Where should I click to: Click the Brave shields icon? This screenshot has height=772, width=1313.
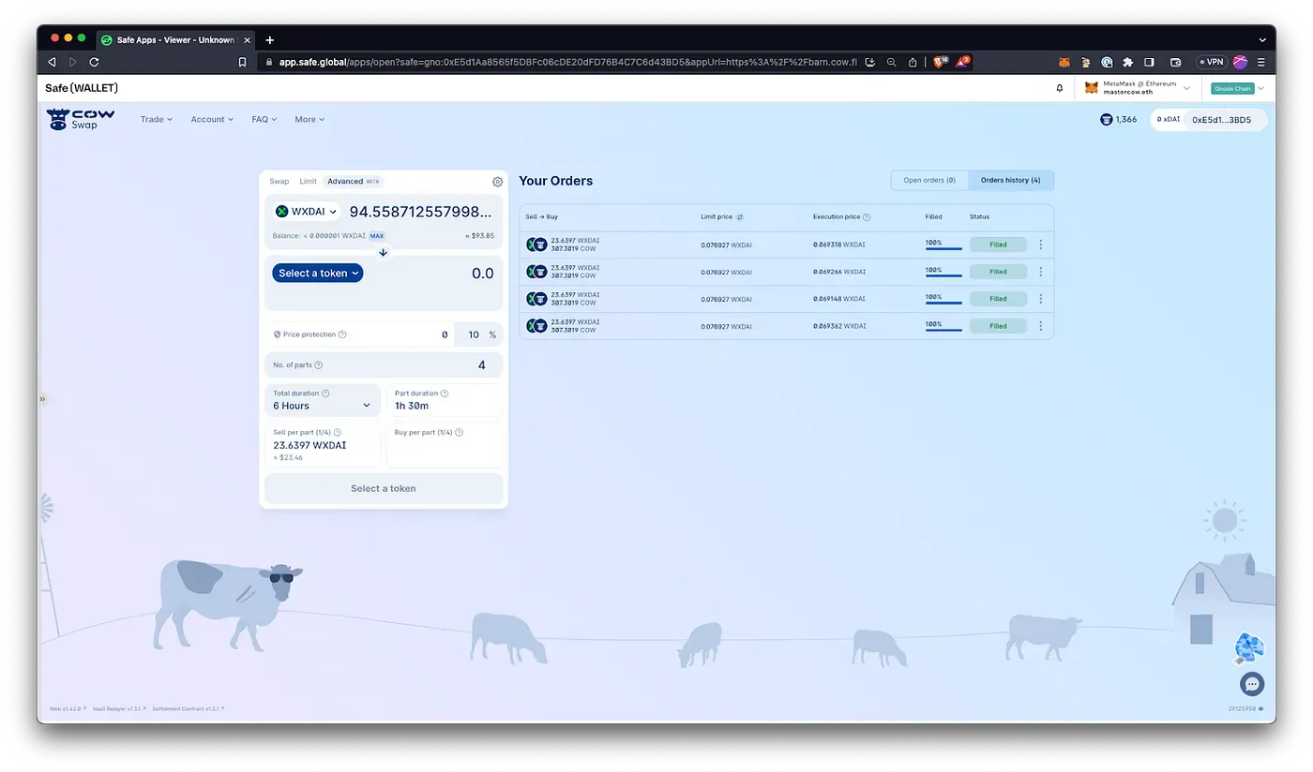pyautogui.click(x=939, y=62)
